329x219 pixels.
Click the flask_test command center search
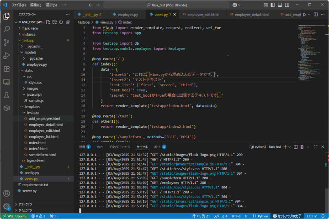click(x=166, y=5)
